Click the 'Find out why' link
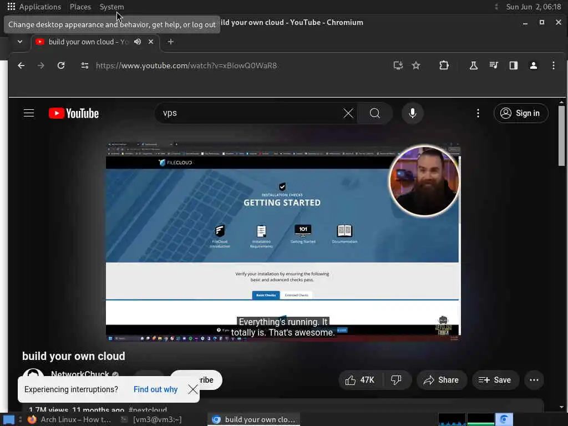Image resolution: width=568 pixels, height=426 pixels. (x=155, y=389)
